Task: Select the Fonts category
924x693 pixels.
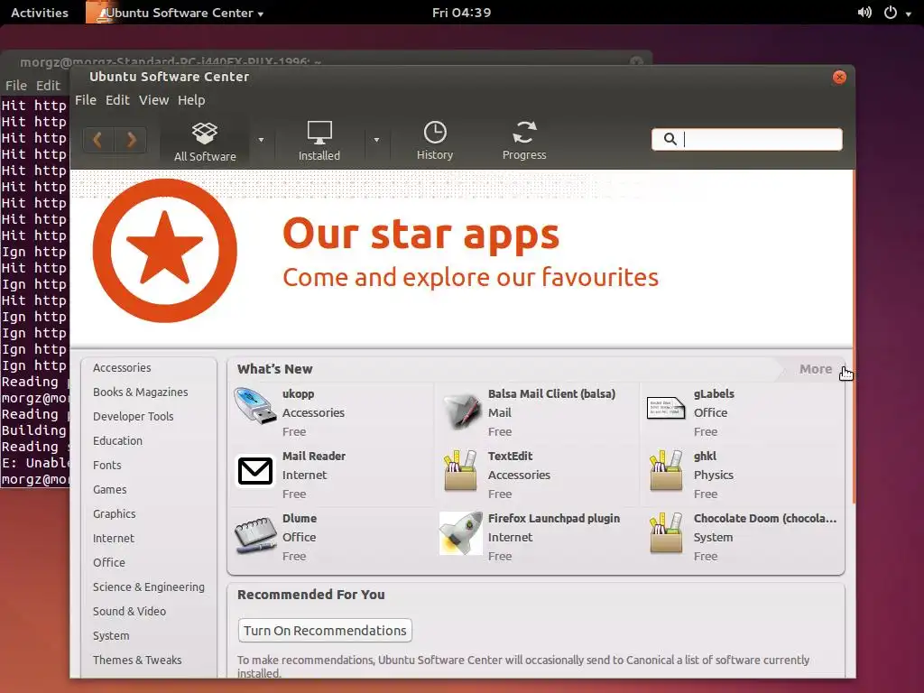Action: point(106,465)
